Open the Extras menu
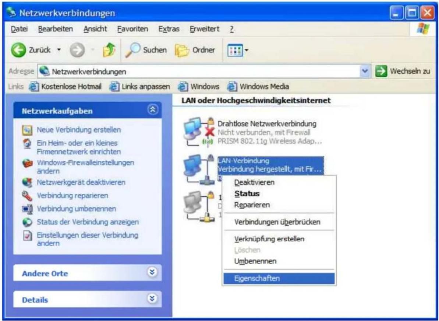 [x=169, y=29]
